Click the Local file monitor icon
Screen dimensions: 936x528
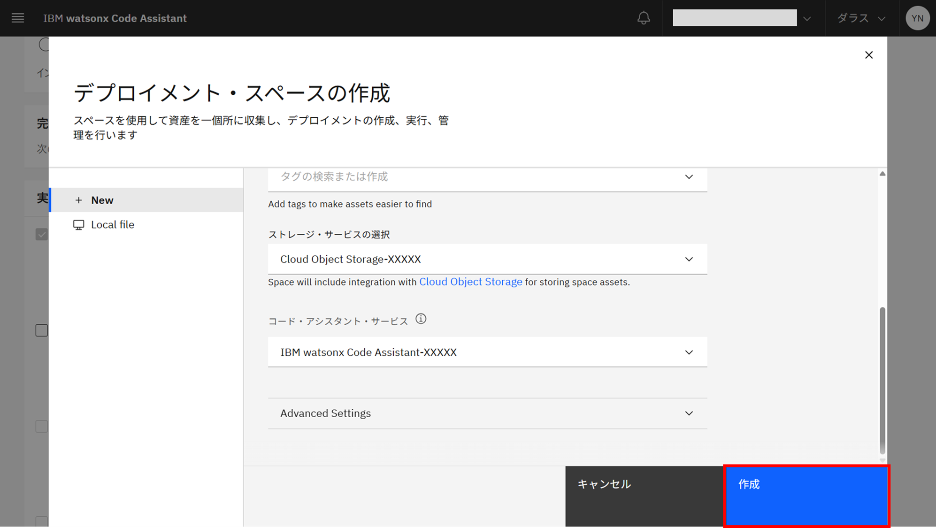78,225
